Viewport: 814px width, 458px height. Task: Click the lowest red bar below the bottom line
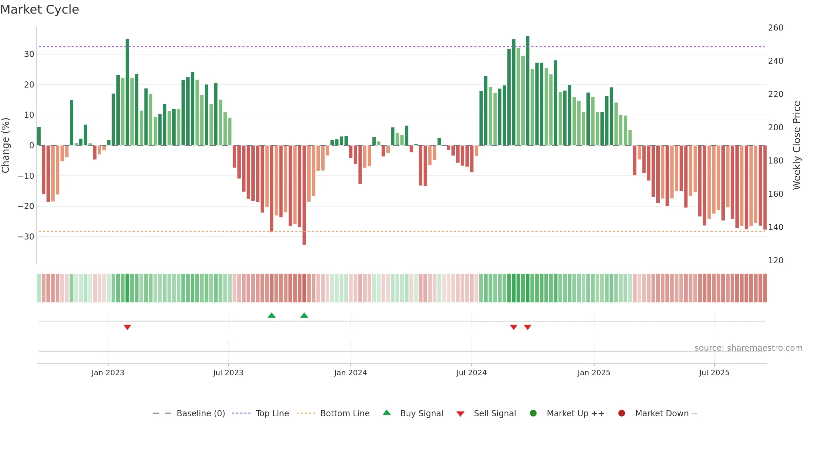pos(304,195)
